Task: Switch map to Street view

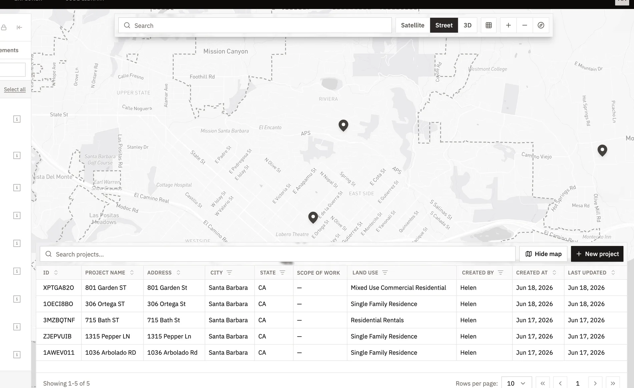Action: point(444,25)
